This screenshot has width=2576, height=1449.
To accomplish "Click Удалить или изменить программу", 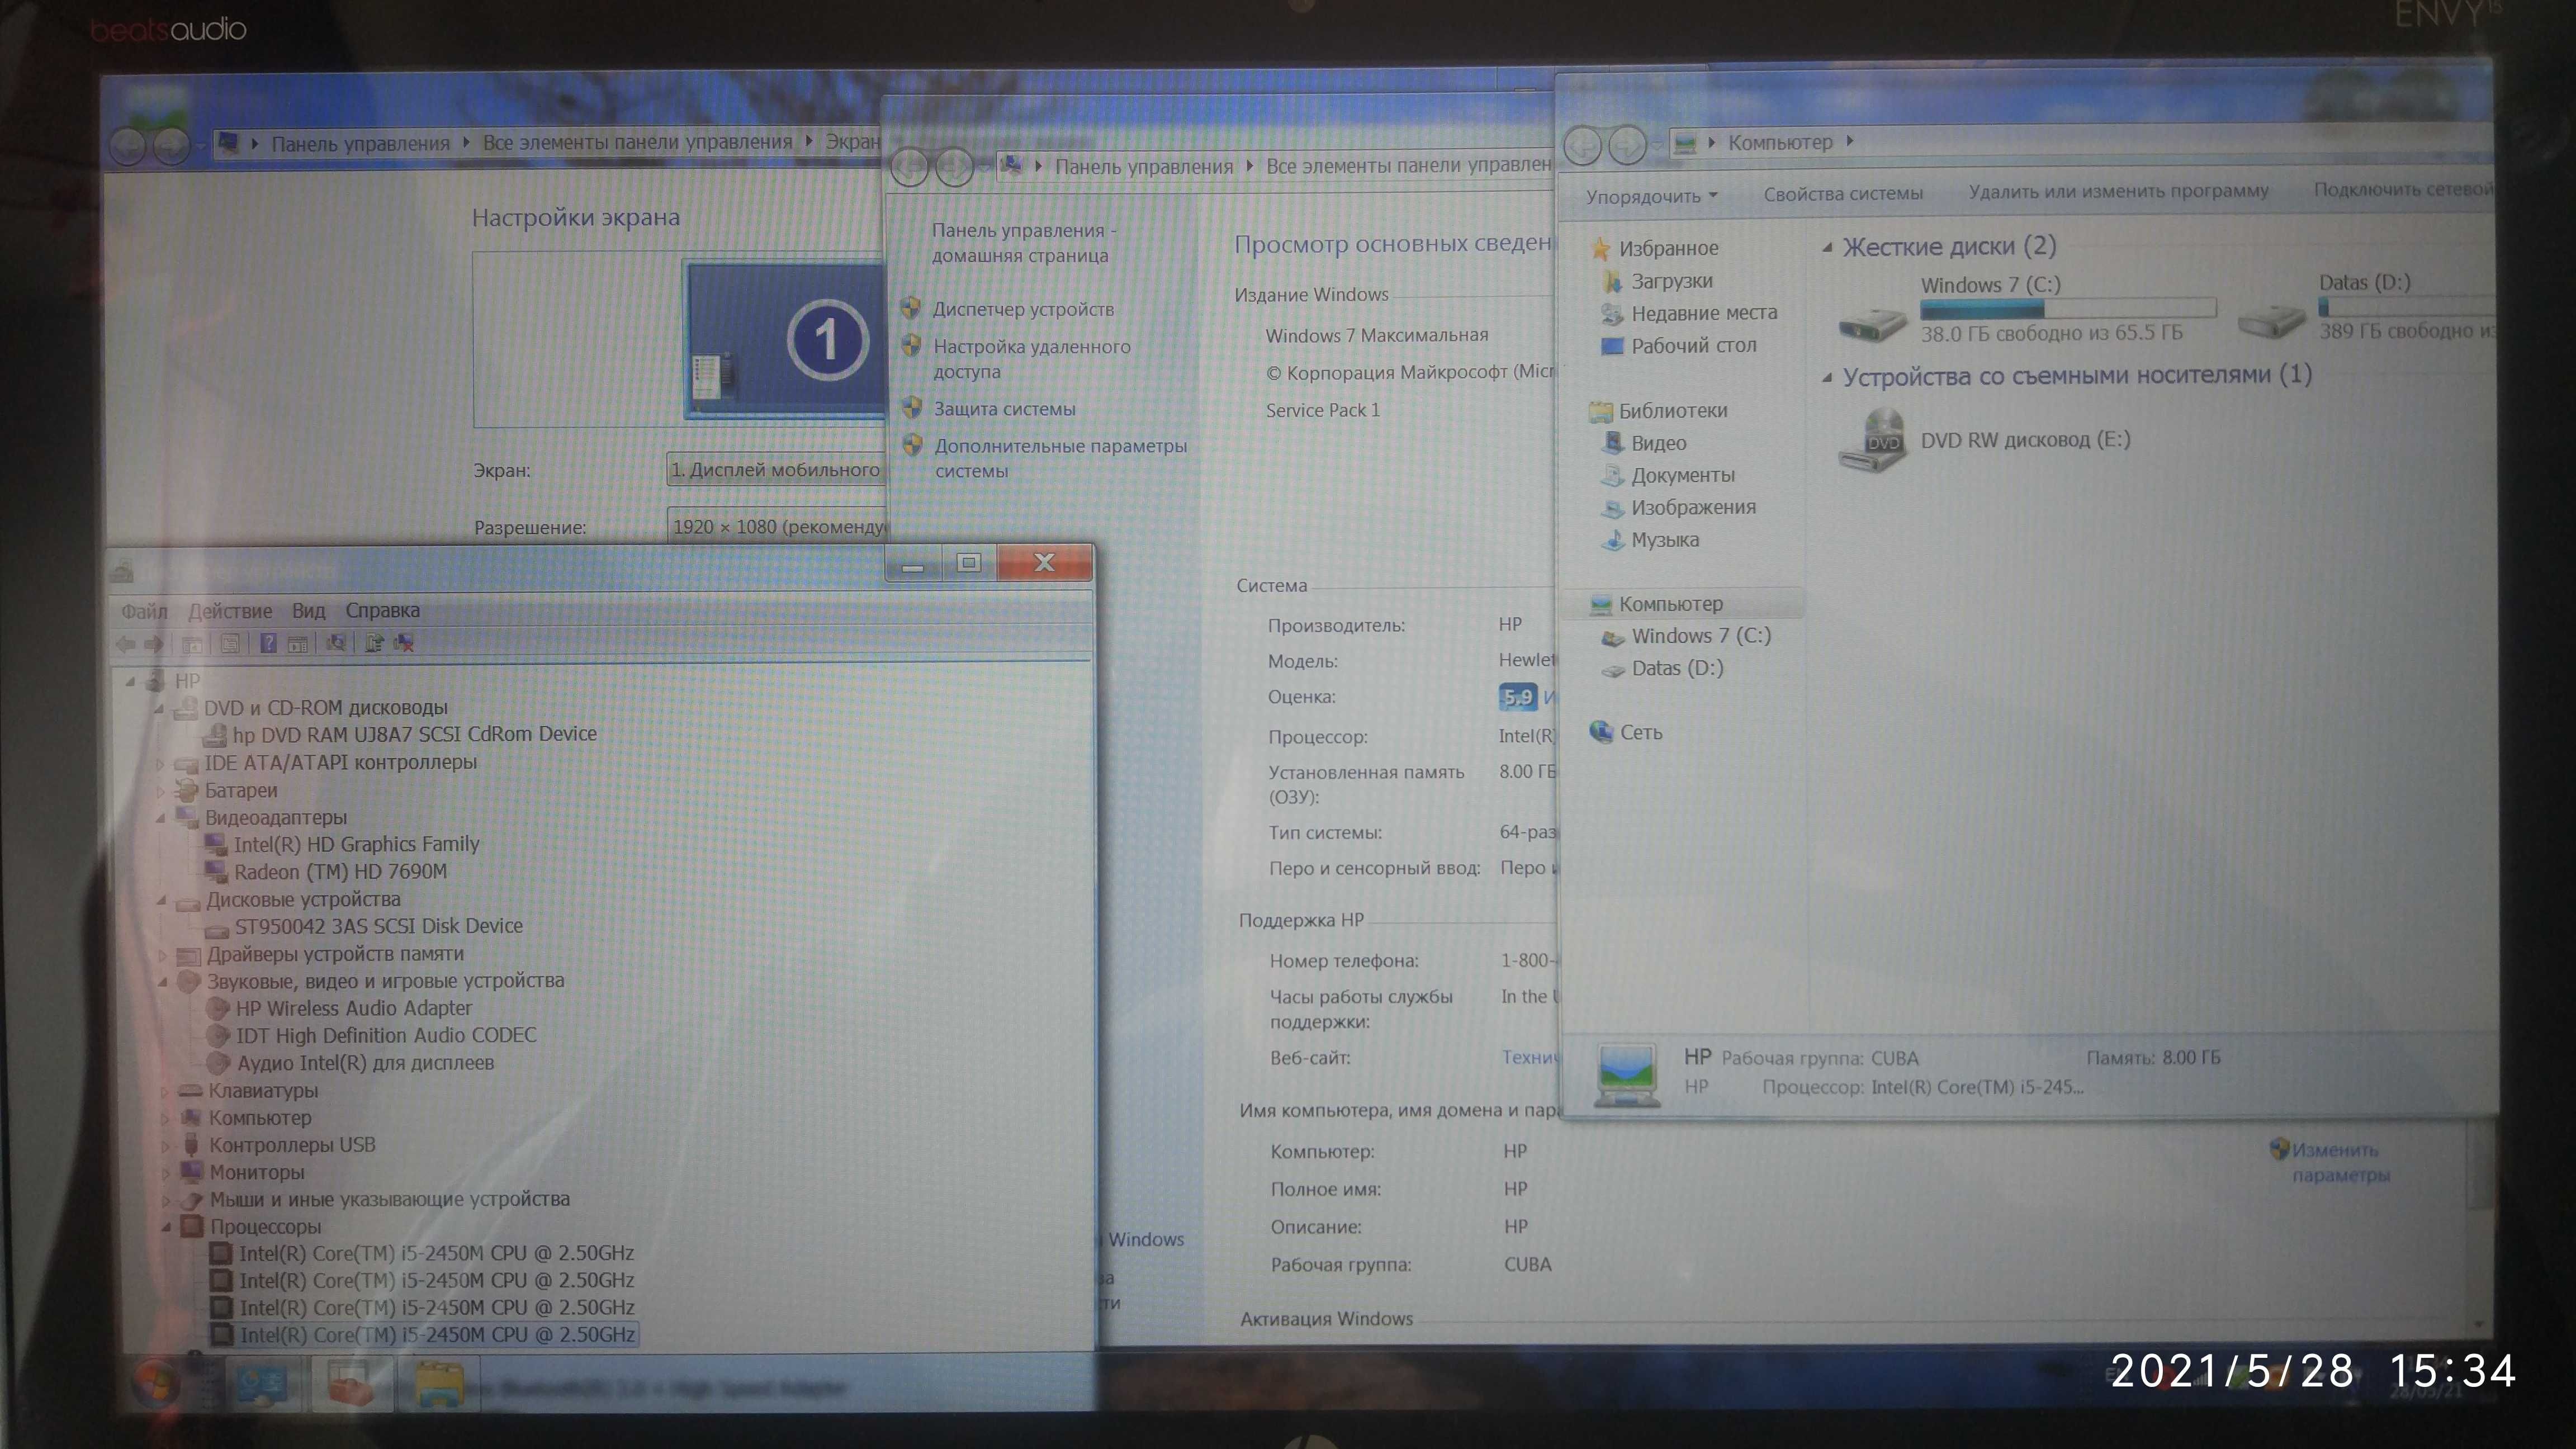I will pos(2118,191).
